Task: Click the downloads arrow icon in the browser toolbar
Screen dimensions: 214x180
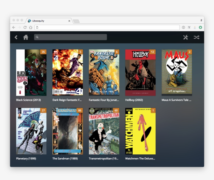Action: pyautogui.click(x=194, y=27)
